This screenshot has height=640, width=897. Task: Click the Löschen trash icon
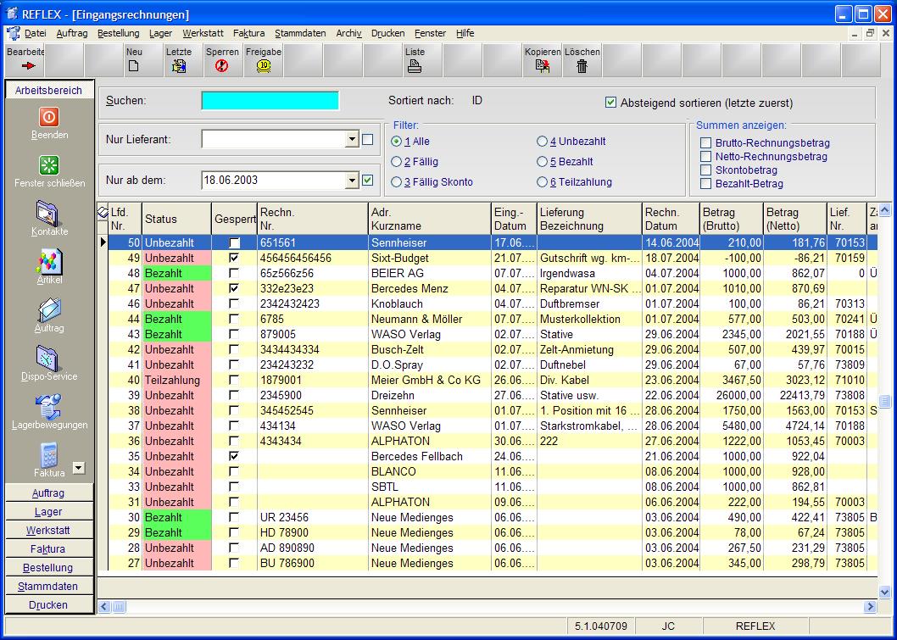582,66
